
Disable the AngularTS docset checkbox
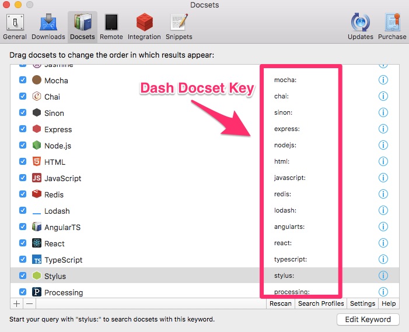[x=23, y=226]
